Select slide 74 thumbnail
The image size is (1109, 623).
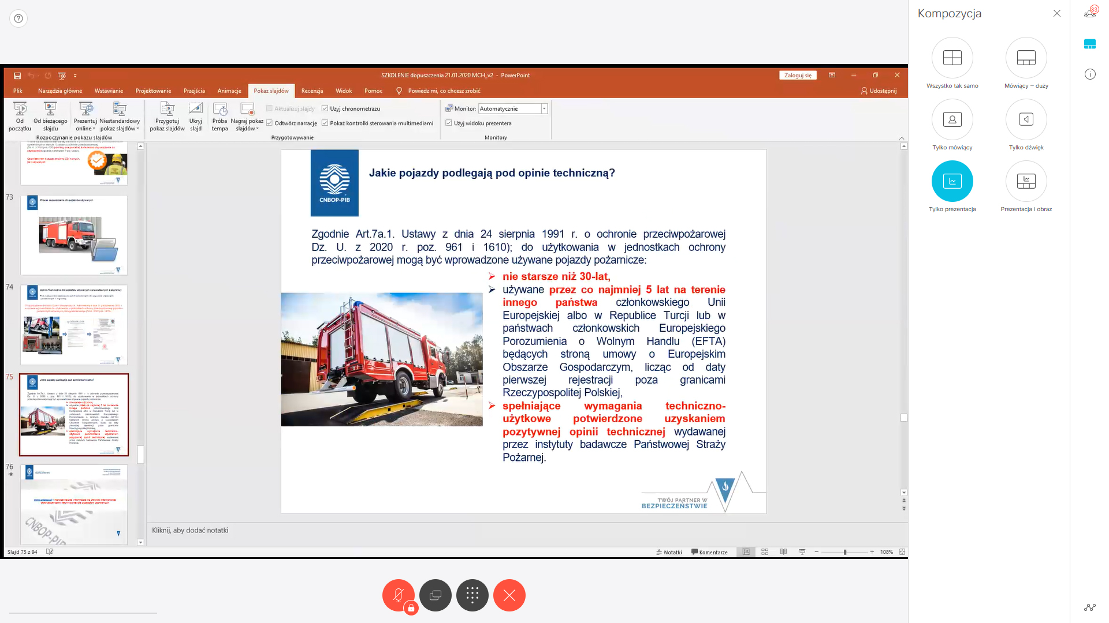74,324
